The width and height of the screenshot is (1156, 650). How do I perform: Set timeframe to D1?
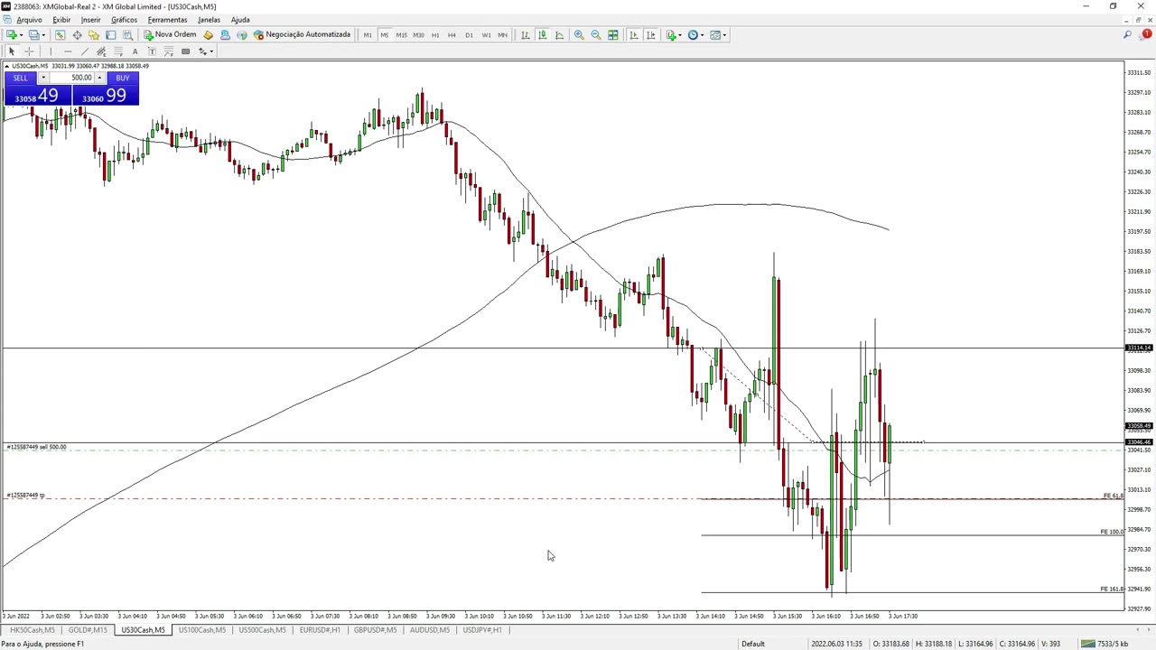pyautogui.click(x=469, y=35)
